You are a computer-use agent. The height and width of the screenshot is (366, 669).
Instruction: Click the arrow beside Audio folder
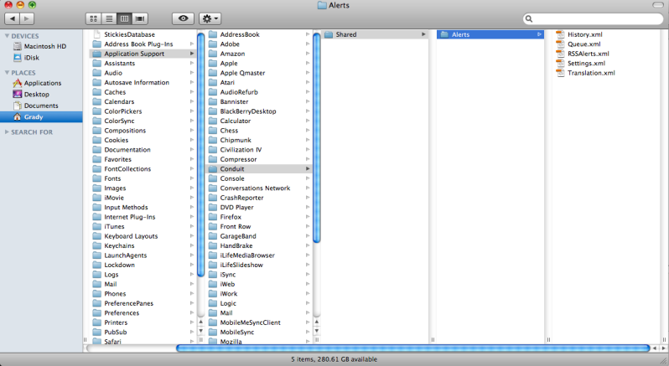click(x=192, y=73)
